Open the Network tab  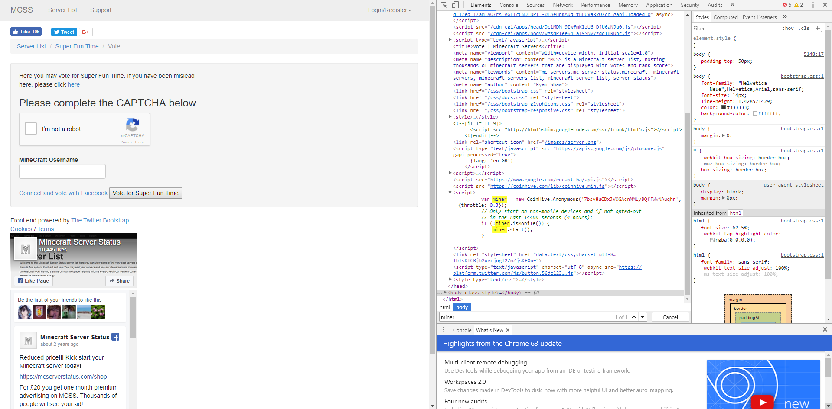click(x=562, y=5)
